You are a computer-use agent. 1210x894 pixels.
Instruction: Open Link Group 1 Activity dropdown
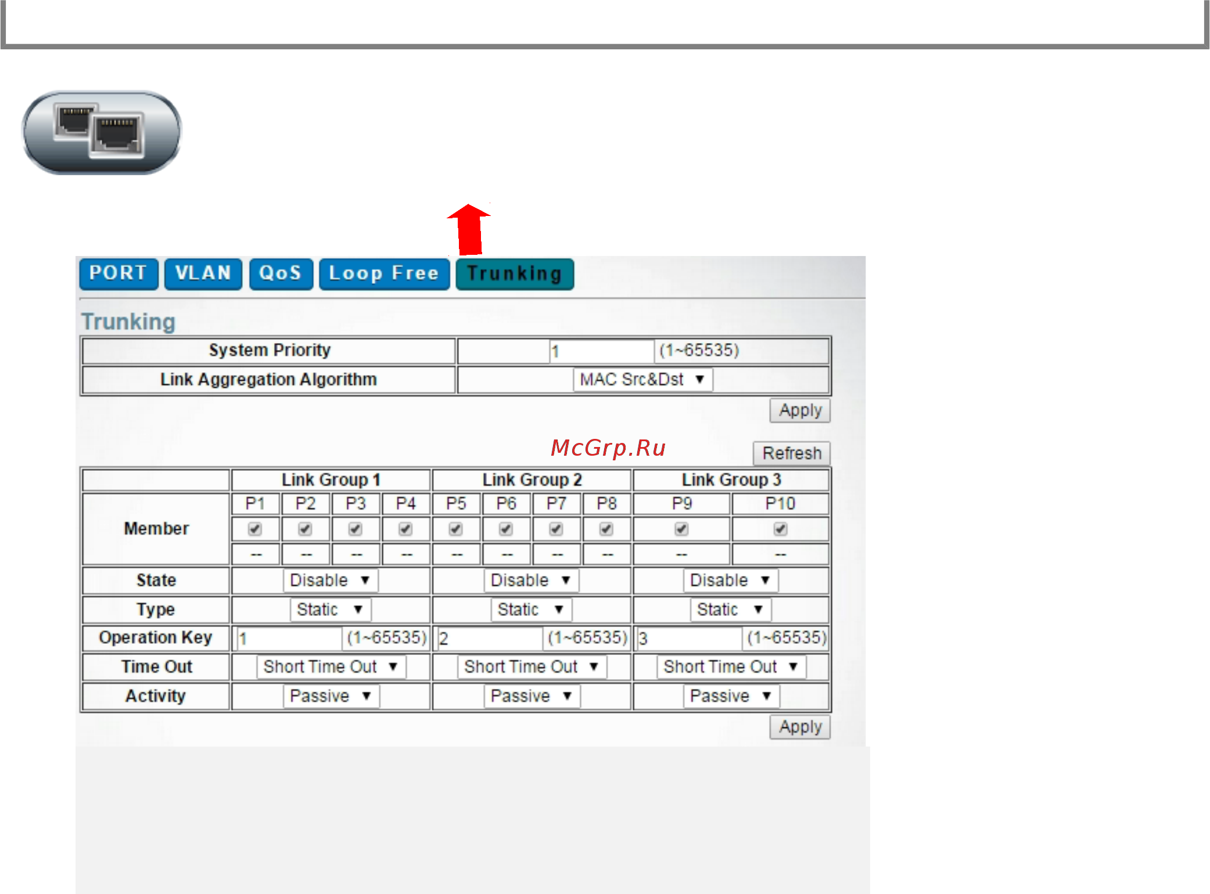pos(331,696)
